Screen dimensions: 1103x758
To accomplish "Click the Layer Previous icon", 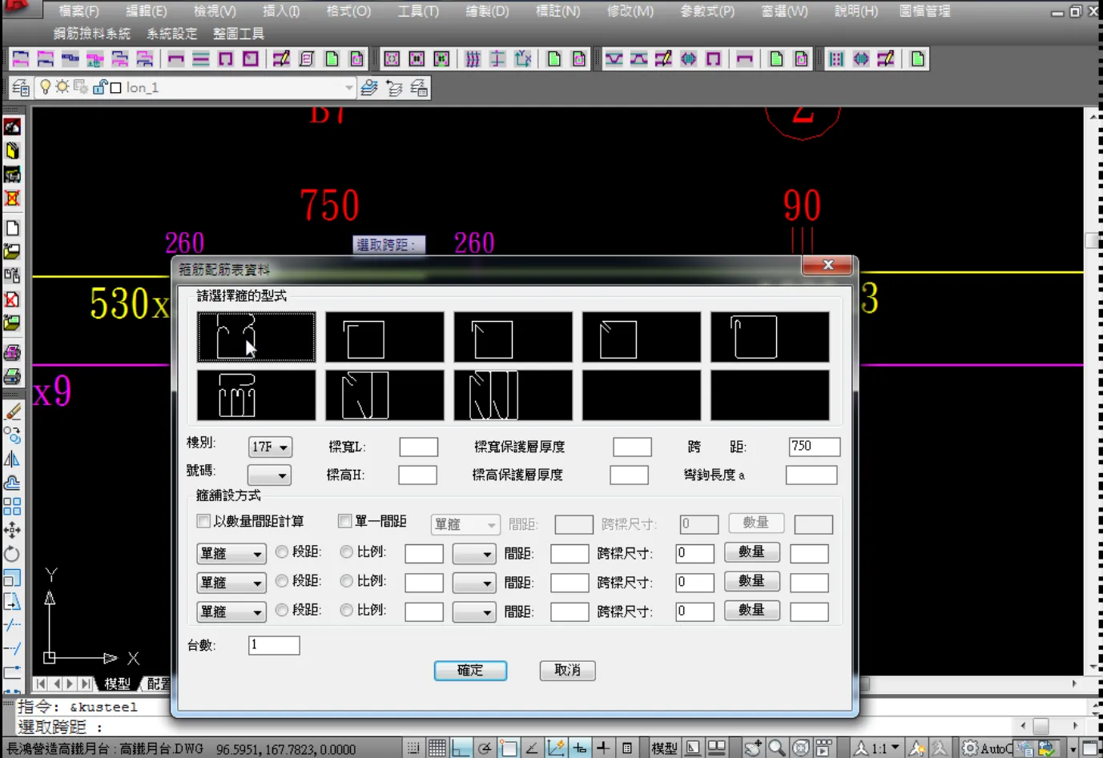I will tap(393, 87).
